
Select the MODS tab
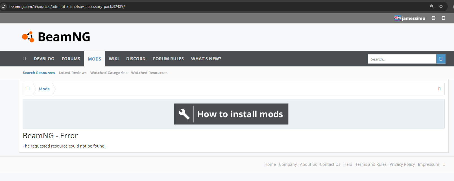coord(94,59)
